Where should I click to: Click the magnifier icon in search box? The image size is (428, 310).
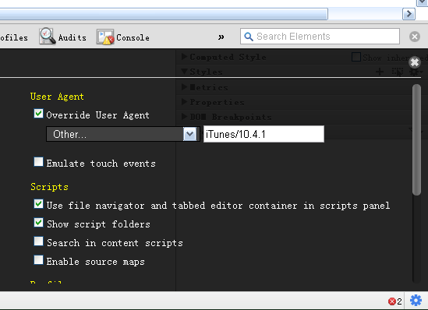coord(249,37)
